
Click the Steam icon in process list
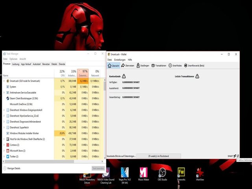click(x=7, y=98)
